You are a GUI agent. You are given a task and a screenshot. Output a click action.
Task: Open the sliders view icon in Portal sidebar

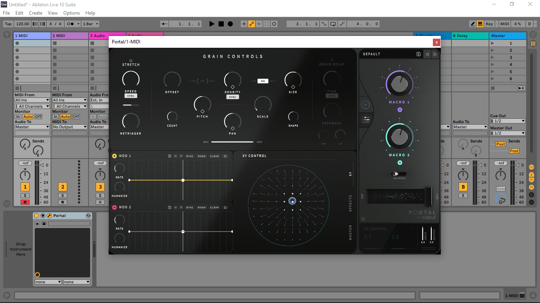click(366, 120)
